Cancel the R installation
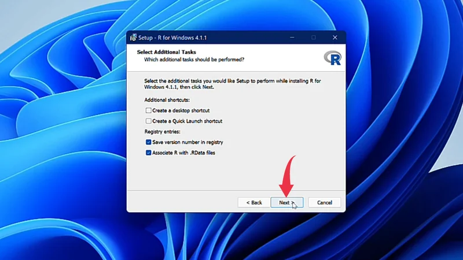The height and width of the screenshot is (260, 463). coord(324,203)
